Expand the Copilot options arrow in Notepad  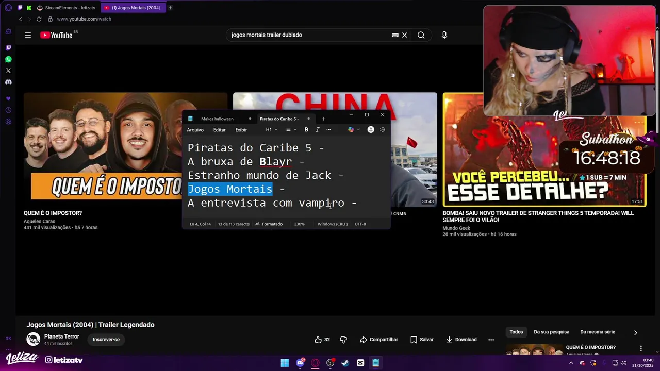pyautogui.click(x=359, y=130)
